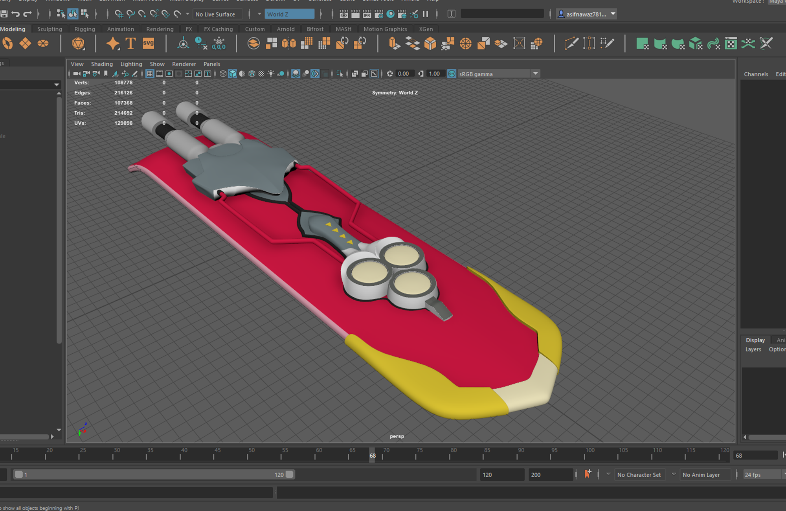
Task: Click the Mirror geometry shelf icon
Action: pyautogui.click(x=289, y=44)
